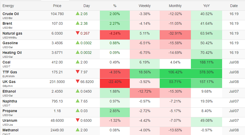Image resolution: width=245 pixels, height=135 pixels.
Task: Open the Brent commodity link
Action: (7, 23)
